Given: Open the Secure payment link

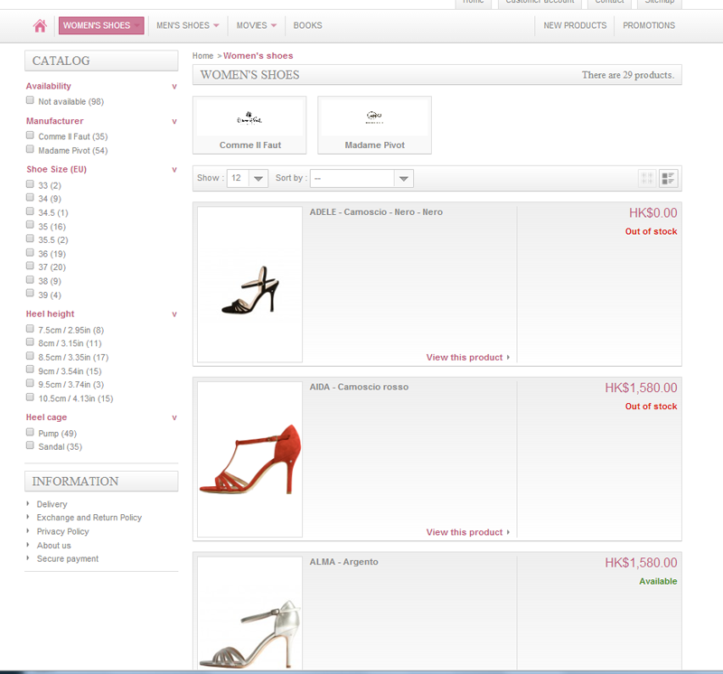Looking at the screenshot, I should click(x=67, y=558).
